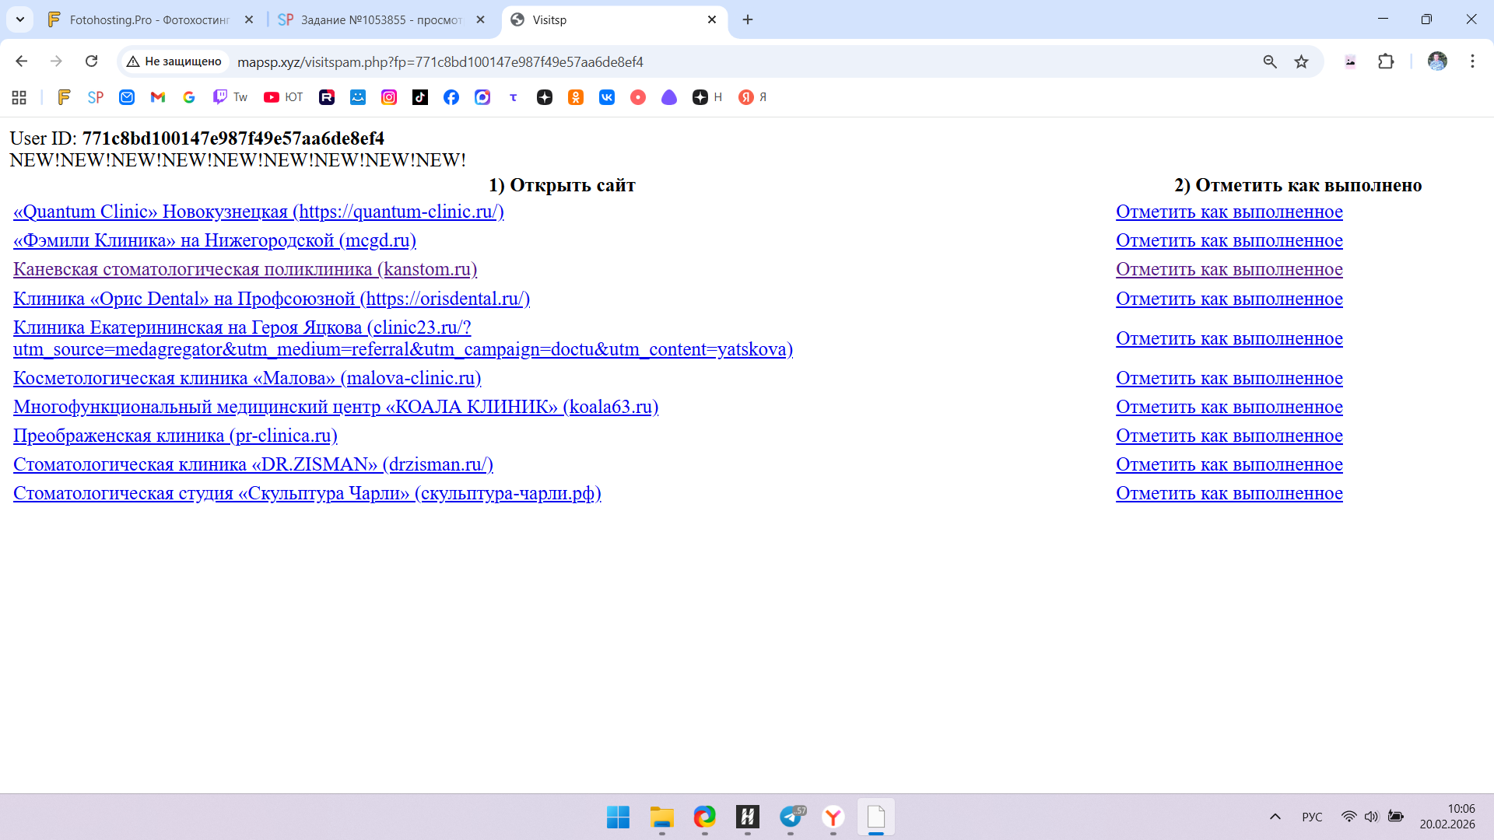Open the «Quantum Clinic» Новокузнецкая link

coord(258,212)
